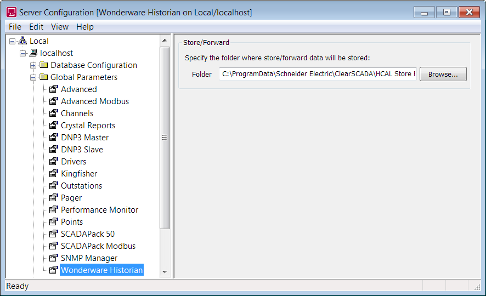
Task: Click the SNMP Manager properties icon
Action: pos(54,258)
